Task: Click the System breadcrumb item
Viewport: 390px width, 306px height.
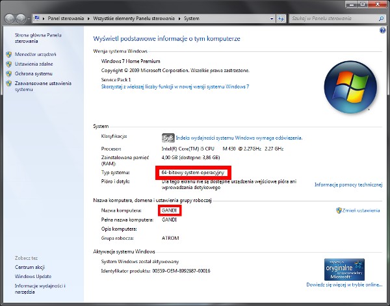Action: click(x=192, y=18)
